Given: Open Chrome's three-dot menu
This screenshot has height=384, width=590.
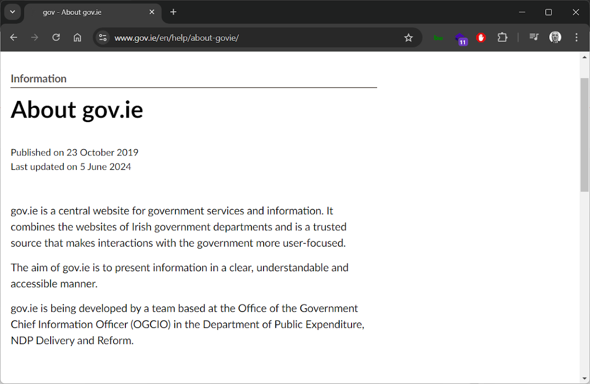Looking at the screenshot, I should (x=576, y=37).
